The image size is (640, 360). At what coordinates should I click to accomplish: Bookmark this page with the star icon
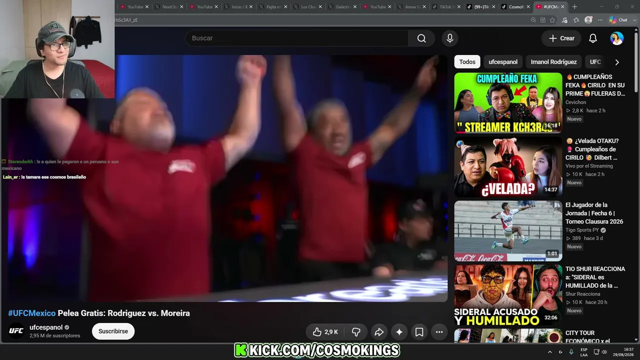click(552, 20)
